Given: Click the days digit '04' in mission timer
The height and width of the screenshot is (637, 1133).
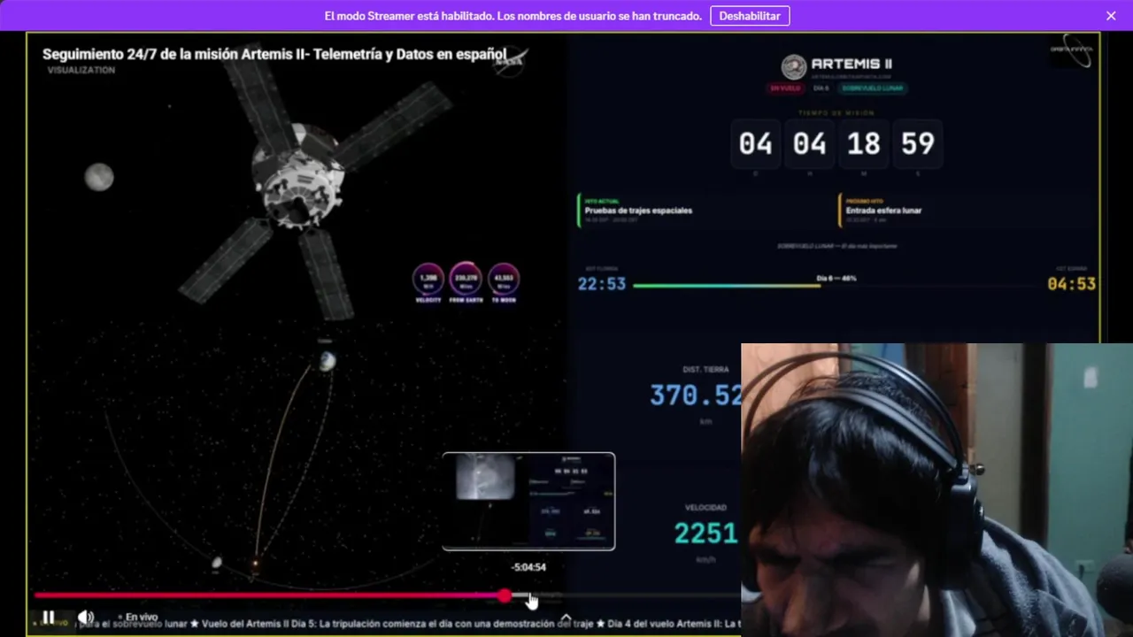Looking at the screenshot, I should point(755,143).
